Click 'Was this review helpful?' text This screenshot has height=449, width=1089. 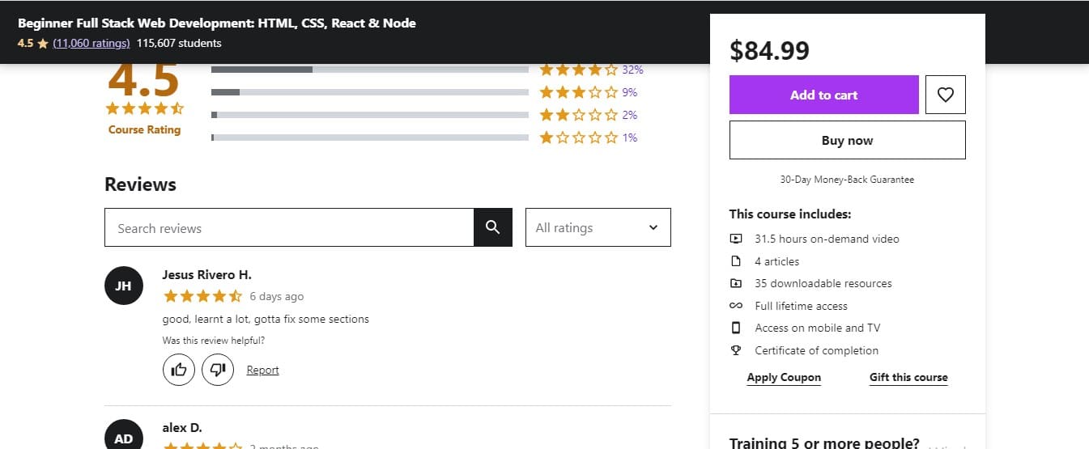click(x=214, y=341)
